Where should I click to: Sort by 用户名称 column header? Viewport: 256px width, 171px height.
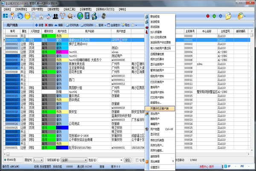point(90,31)
